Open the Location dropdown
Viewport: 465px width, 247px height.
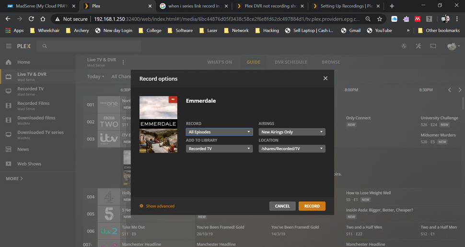point(292,148)
